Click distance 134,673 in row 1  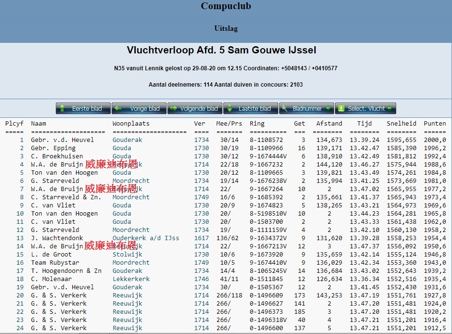tap(329, 140)
